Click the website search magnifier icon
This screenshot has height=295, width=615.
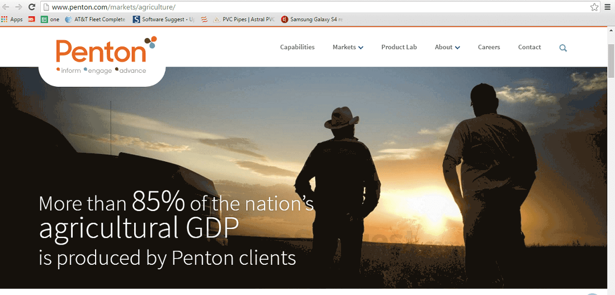coord(563,48)
